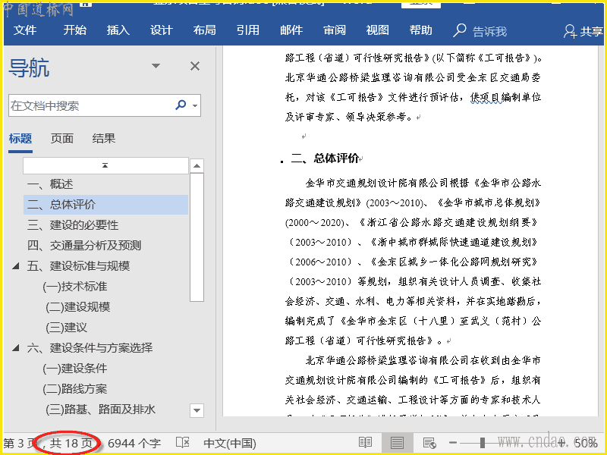This screenshot has width=607, height=455.
Task: Open the 布局 ribbon tab
Action: click(204, 30)
